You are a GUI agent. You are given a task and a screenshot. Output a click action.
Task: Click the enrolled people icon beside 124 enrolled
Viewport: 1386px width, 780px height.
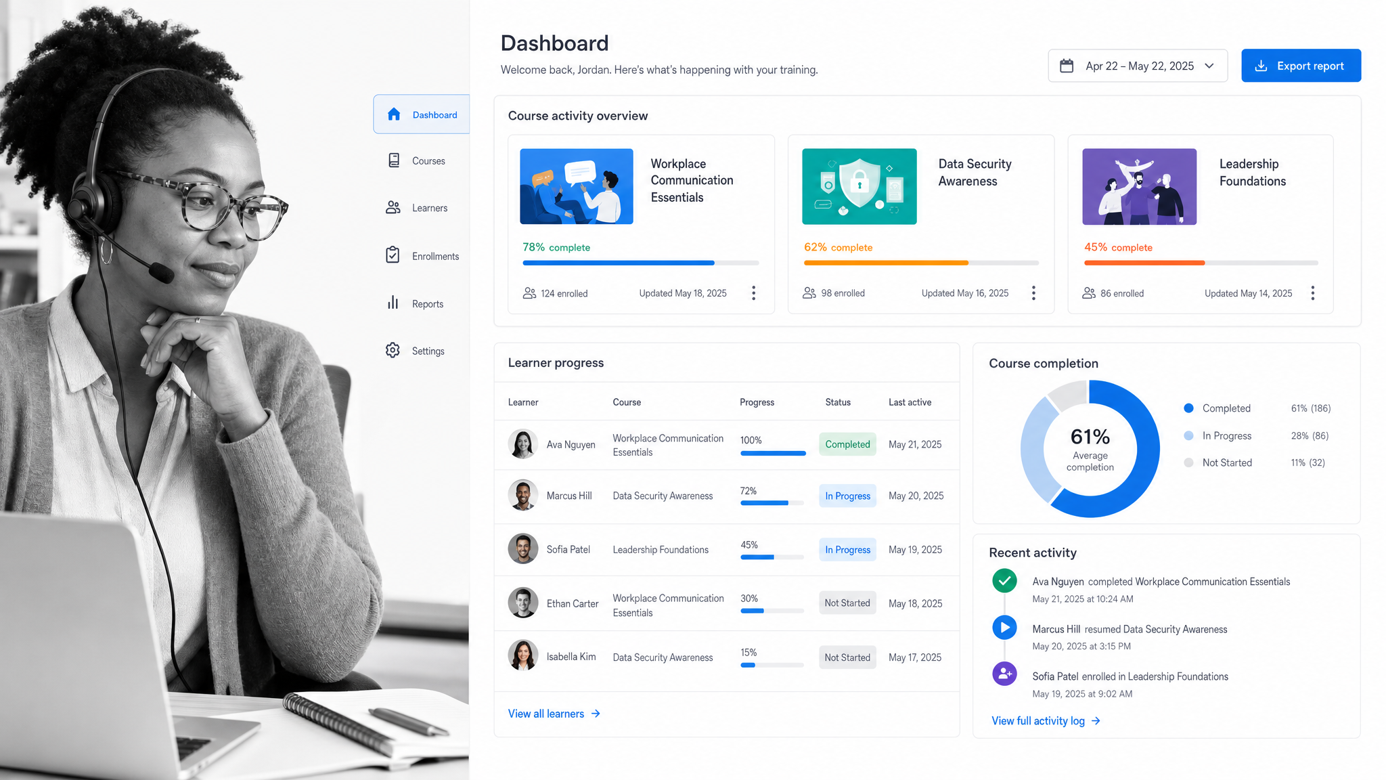click(x=529, y=293)
